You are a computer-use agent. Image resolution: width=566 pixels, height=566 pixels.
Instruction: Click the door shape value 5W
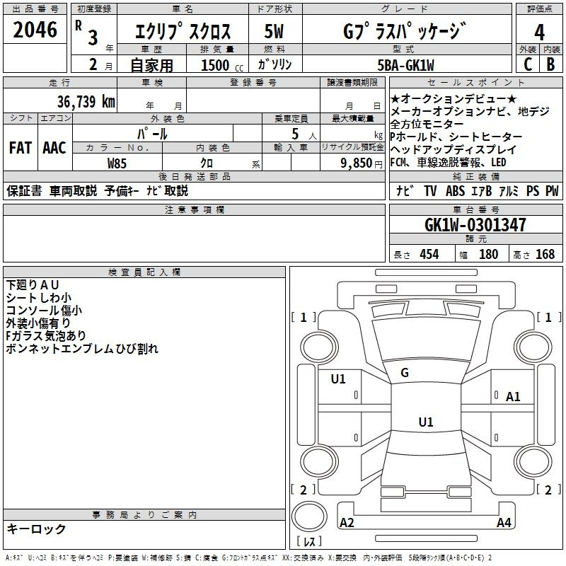click(x=274, y=31)
